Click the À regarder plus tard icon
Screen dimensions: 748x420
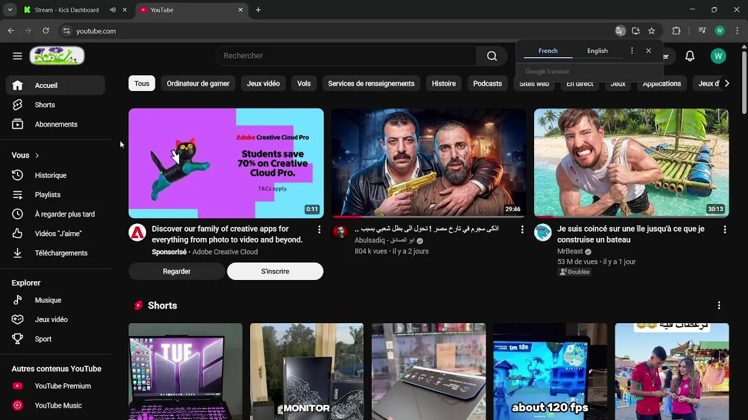(18, 214)
